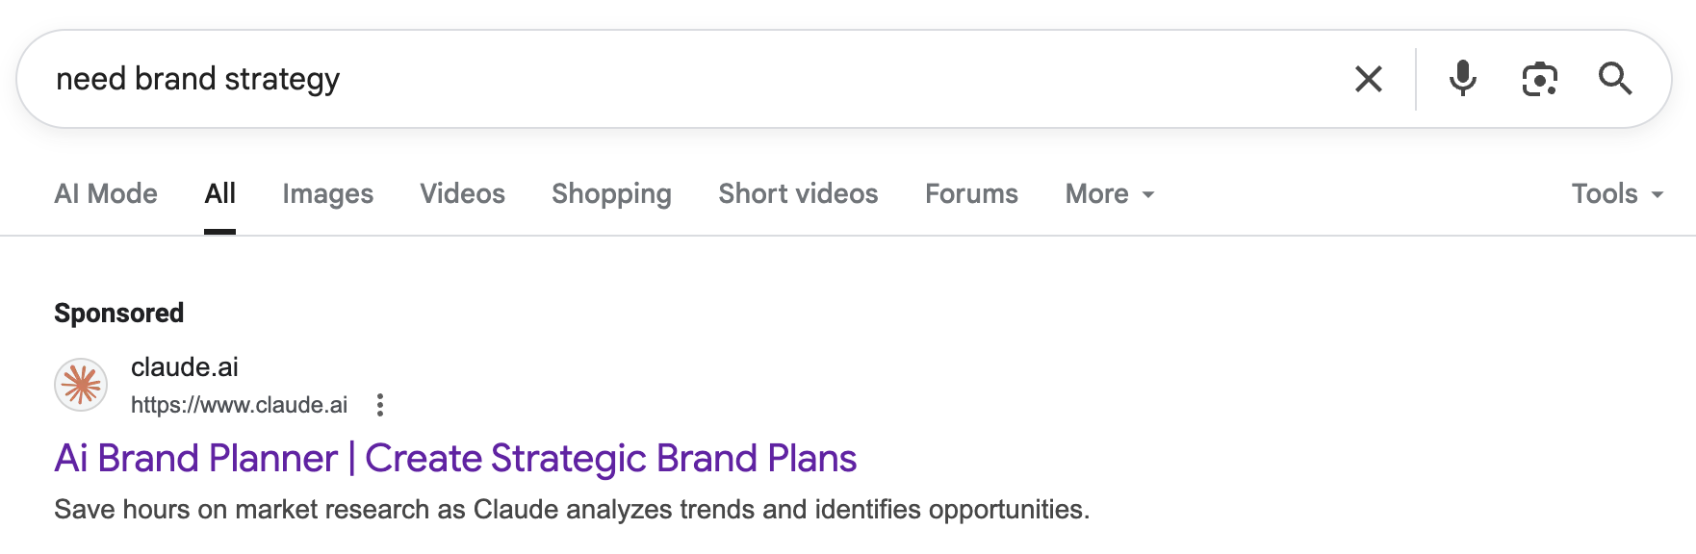
Task: Open the three-dot menu beside the ad URL
Action: (x=380, y=405)
